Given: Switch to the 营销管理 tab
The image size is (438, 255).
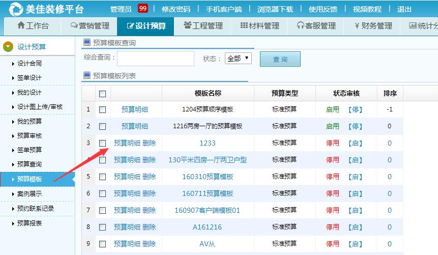Looking at the screenshot, I should click(90, 26).
